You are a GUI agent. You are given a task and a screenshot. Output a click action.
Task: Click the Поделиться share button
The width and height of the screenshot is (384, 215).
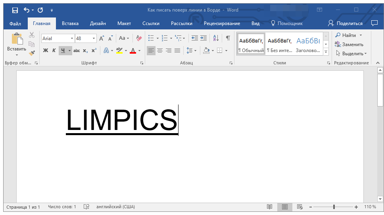click(345, 23)
